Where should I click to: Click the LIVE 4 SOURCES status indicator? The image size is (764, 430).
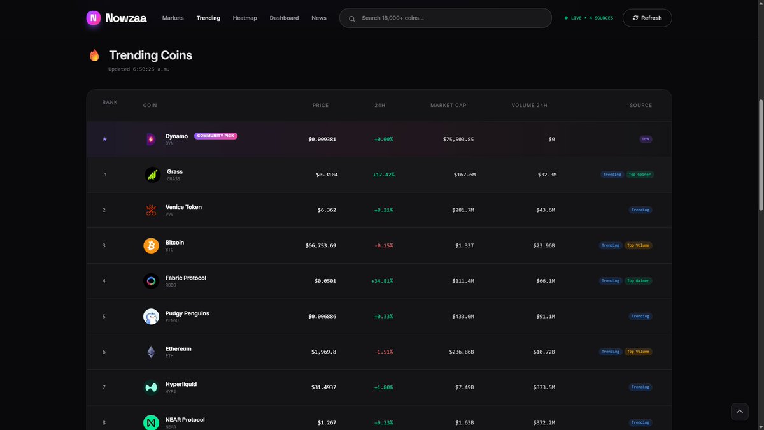click(x=589, y=18)
